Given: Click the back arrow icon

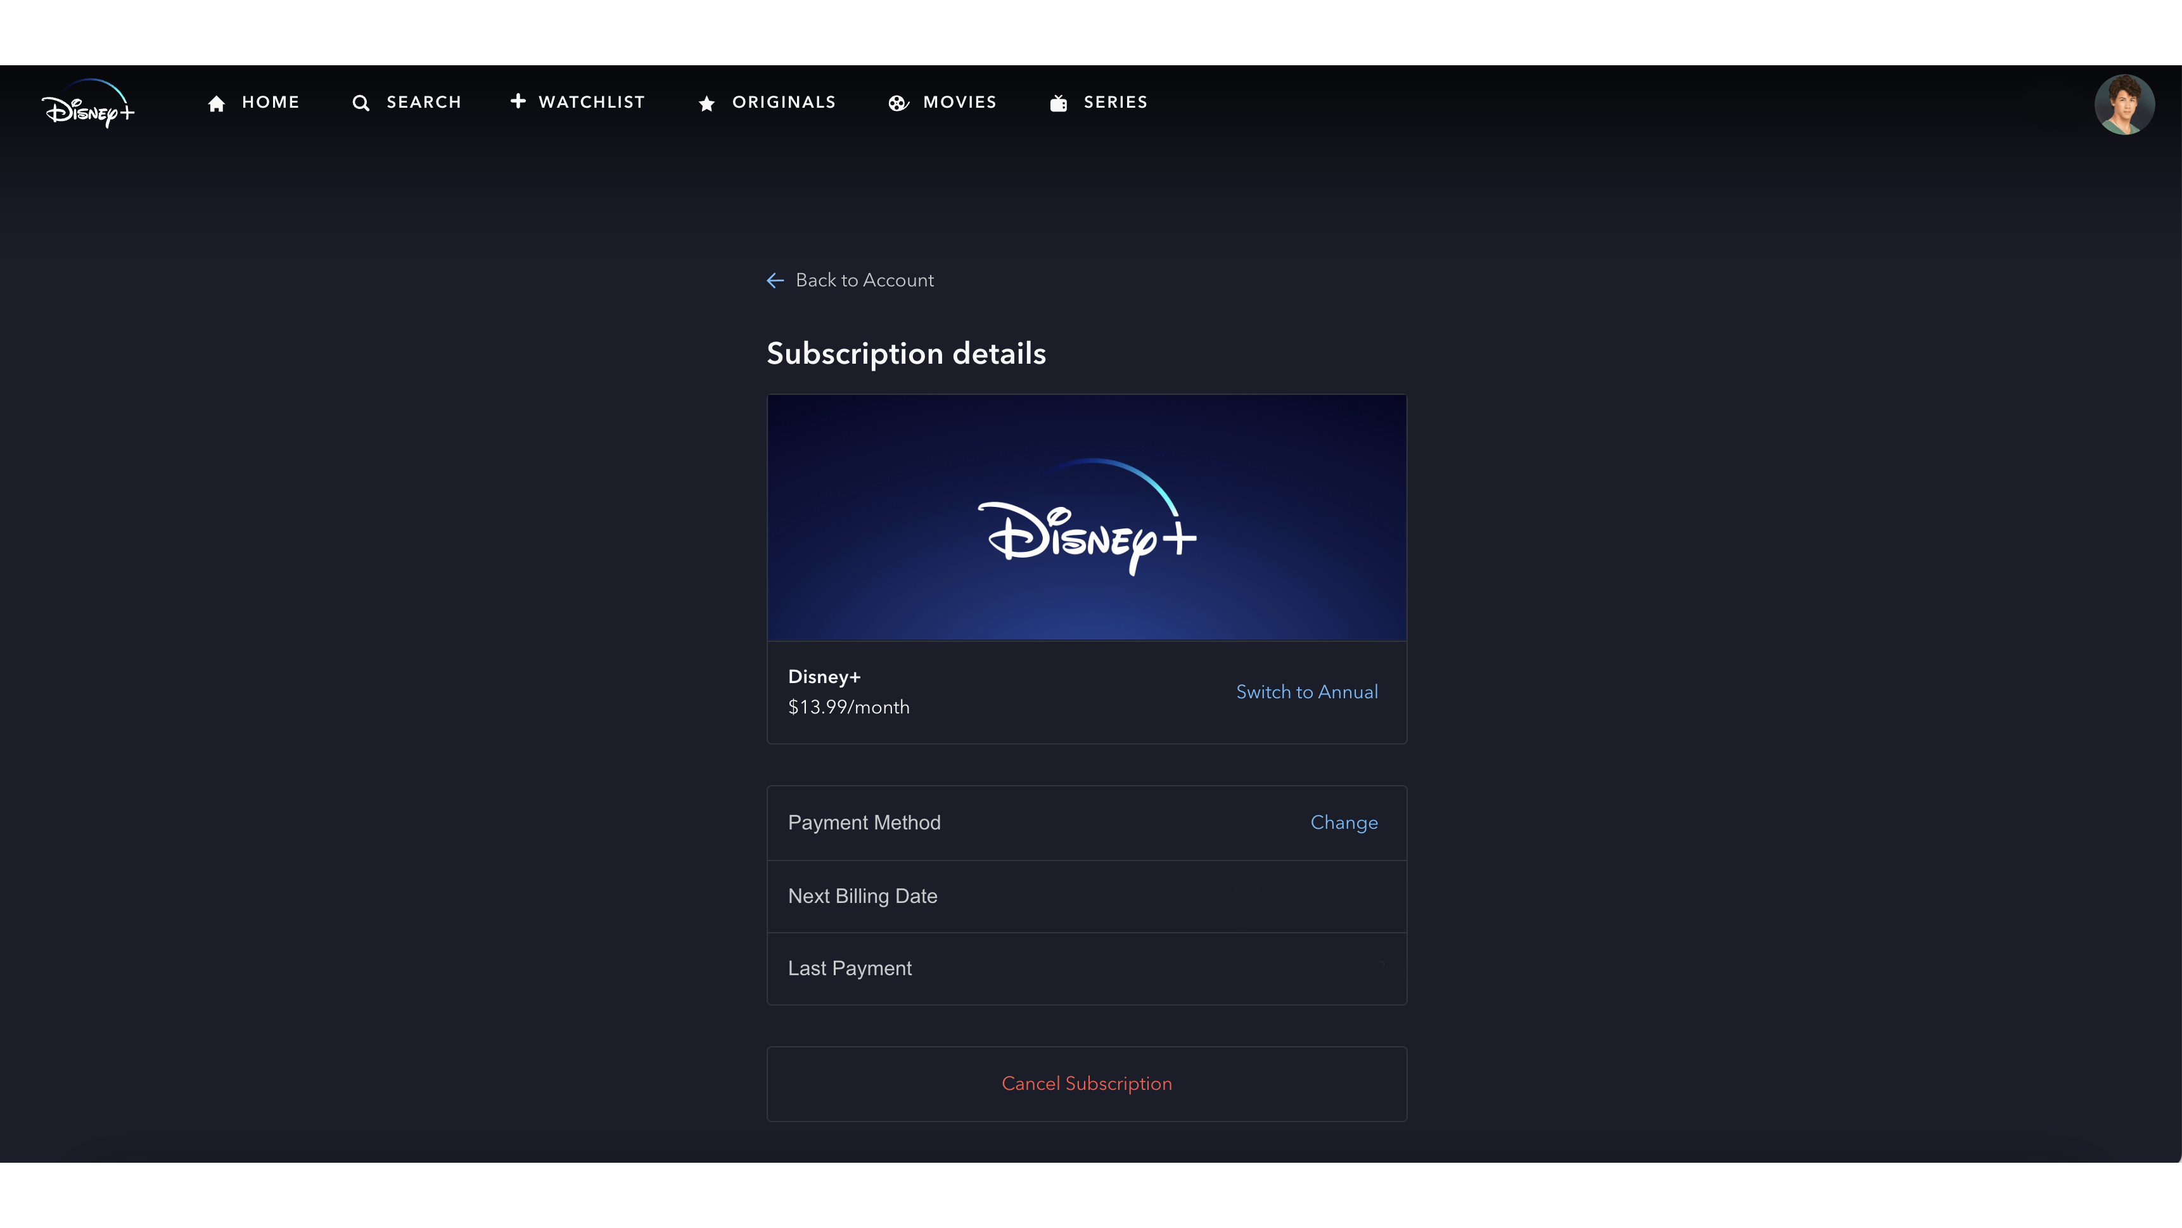Looking at the screenshot, I should 775,280.
